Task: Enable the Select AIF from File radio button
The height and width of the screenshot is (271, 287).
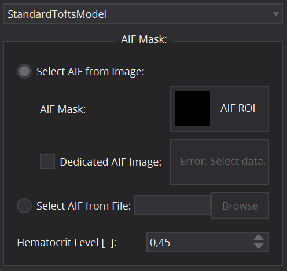Action: point(24,206)
